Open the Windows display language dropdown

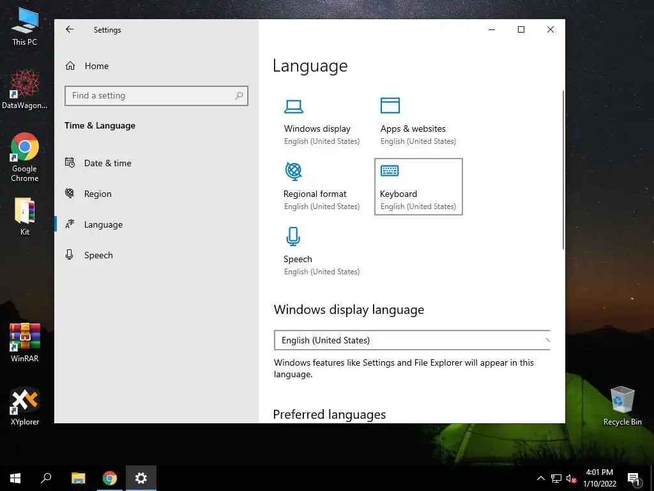pyautogui.click(x=412, y=340)
